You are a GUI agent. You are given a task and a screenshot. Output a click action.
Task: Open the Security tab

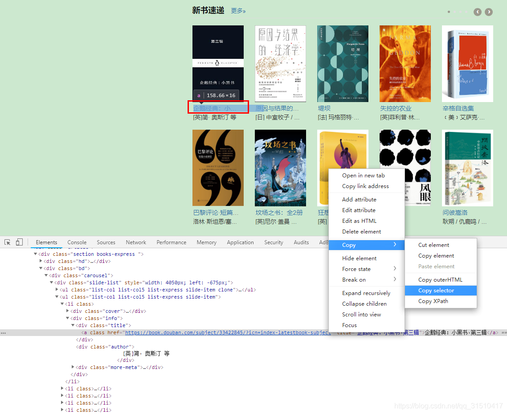[274, 242]
